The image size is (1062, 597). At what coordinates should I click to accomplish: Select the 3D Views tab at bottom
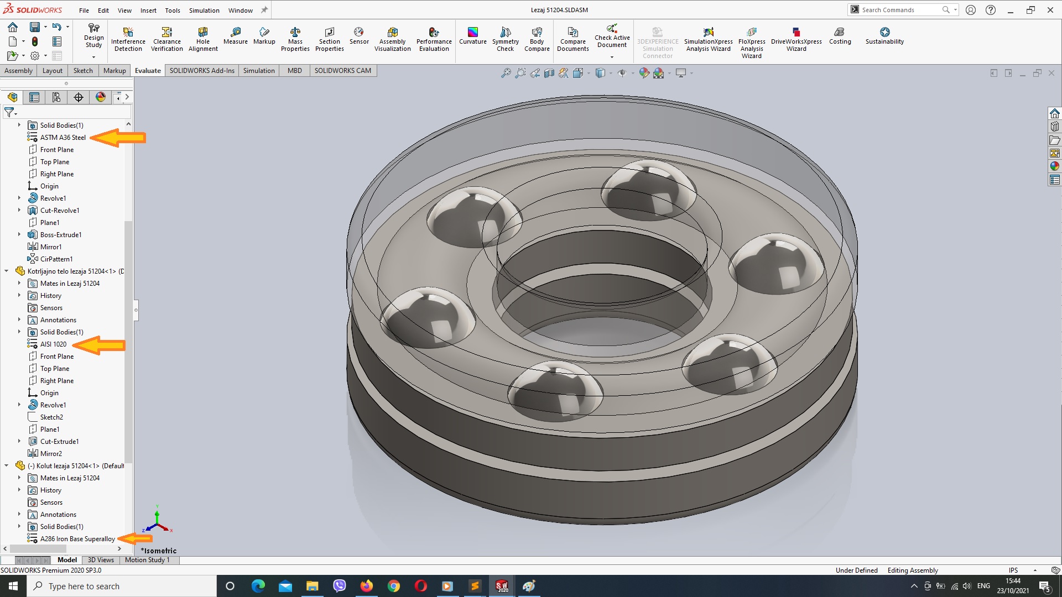click(x=101, y=560)
